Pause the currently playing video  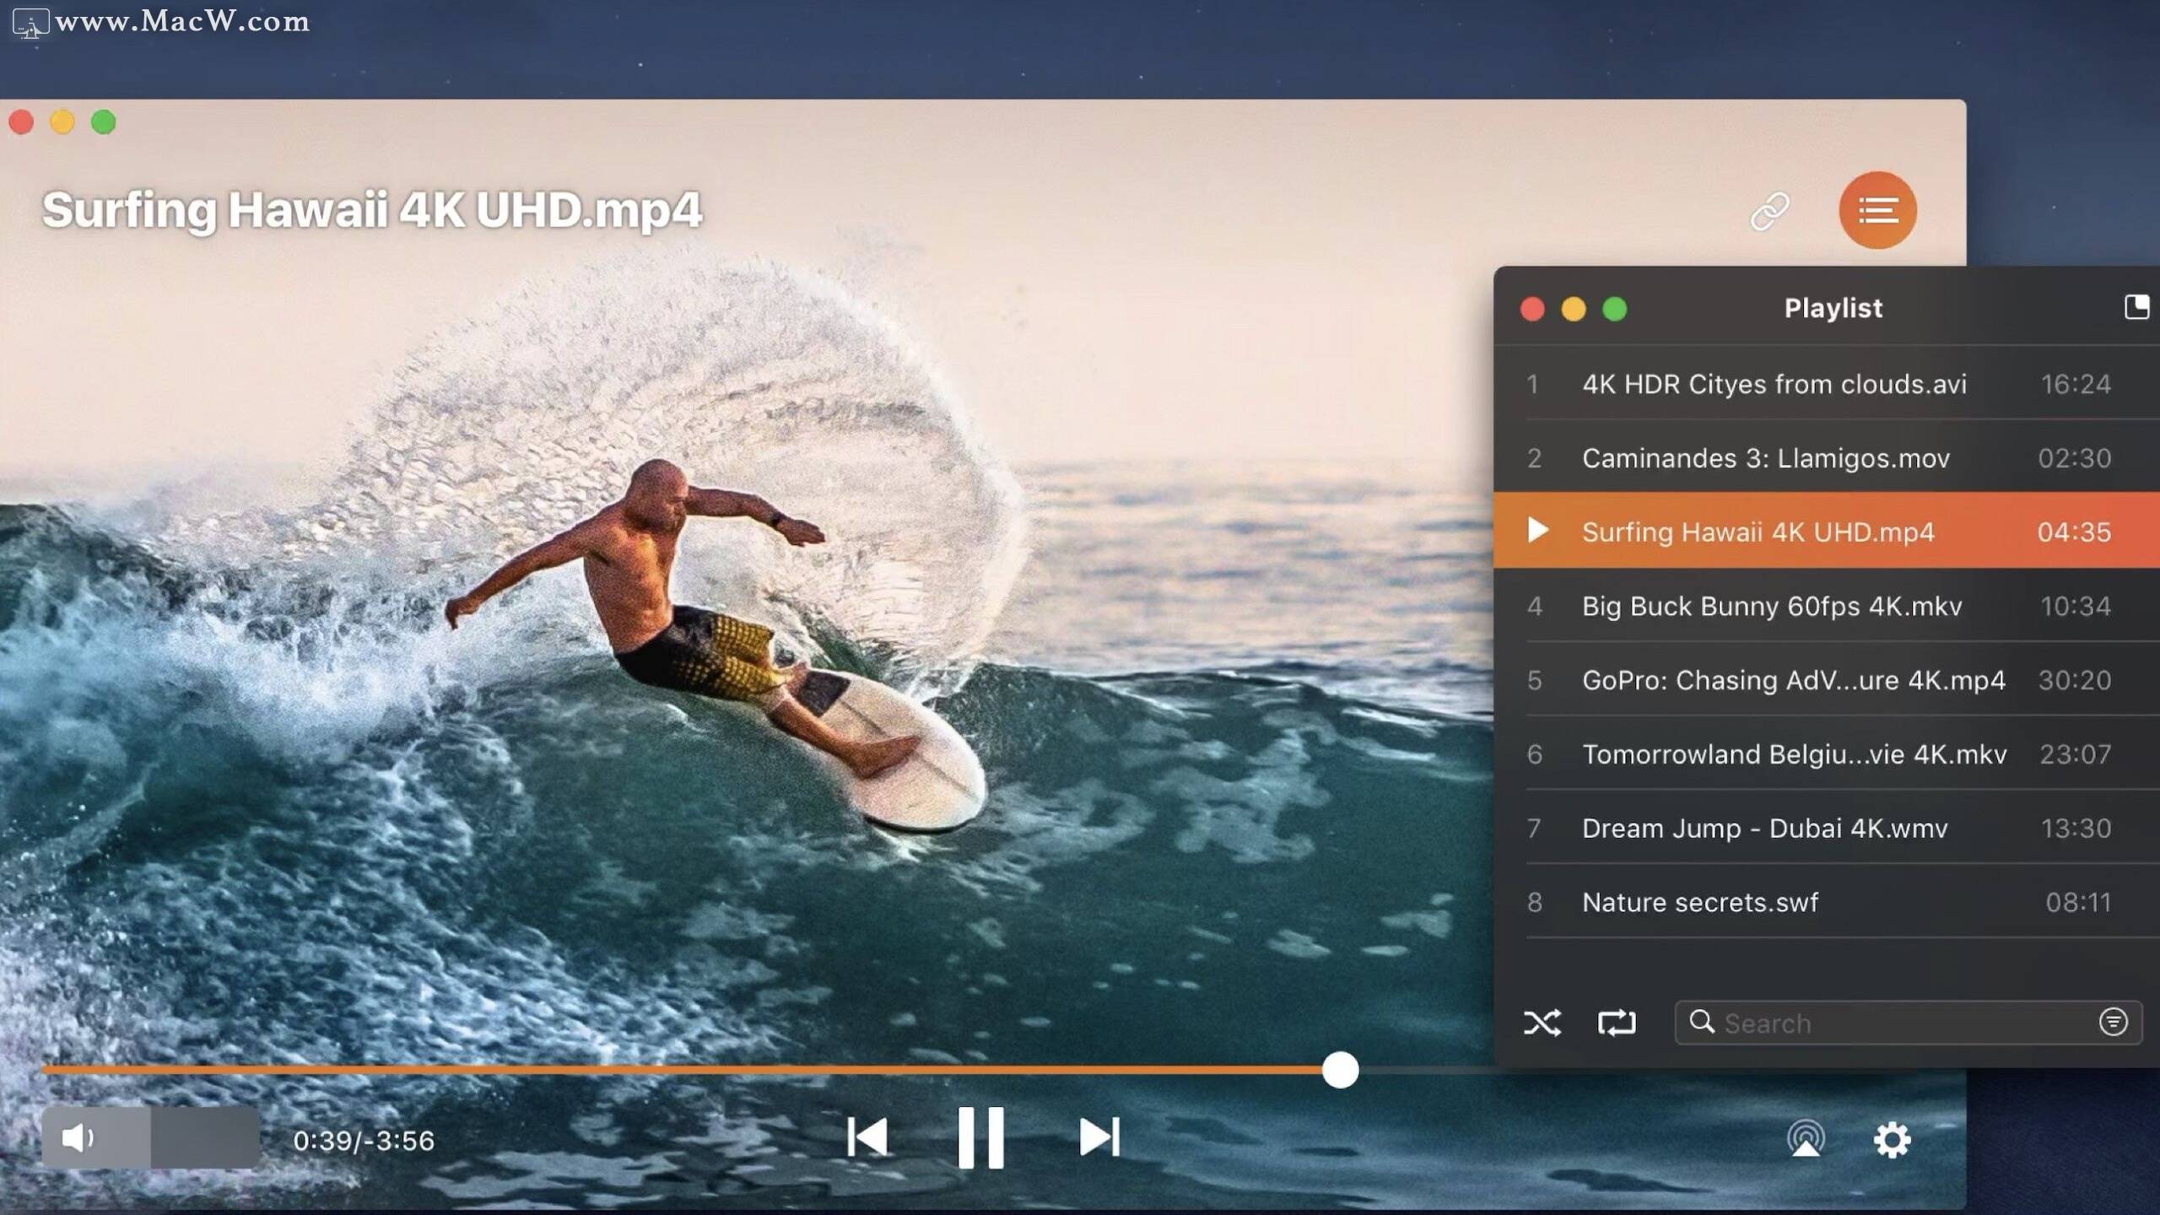pos(979,1138)
